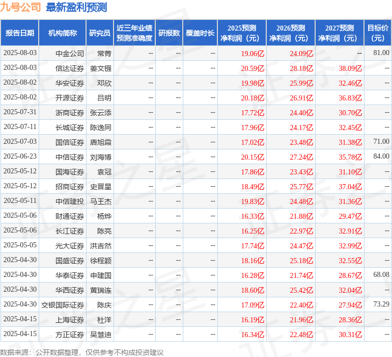Click the 目标价 column header

tap(378, 33)
